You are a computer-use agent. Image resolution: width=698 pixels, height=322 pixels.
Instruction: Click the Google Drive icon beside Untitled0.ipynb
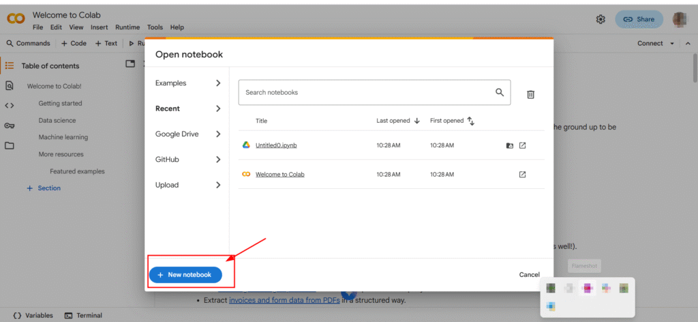245,145
